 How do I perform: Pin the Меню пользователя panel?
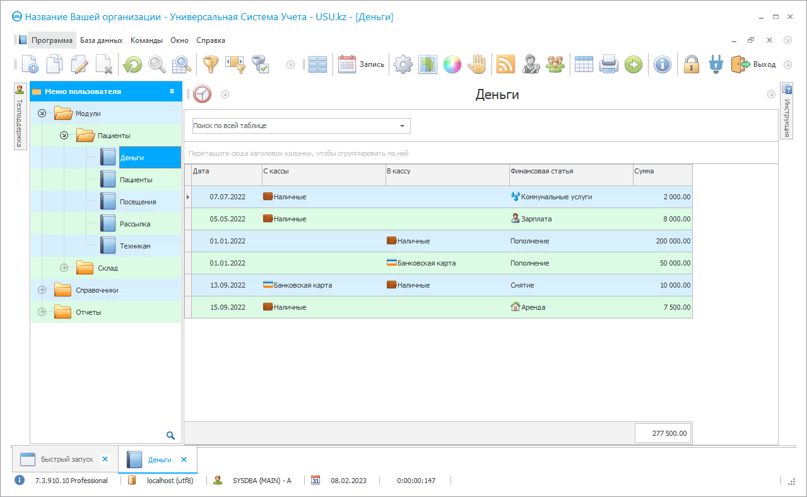(x=172, y=91)
